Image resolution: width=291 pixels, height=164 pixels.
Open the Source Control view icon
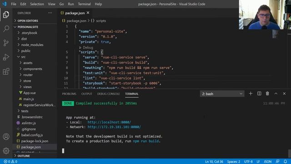[x=6, y=43]
